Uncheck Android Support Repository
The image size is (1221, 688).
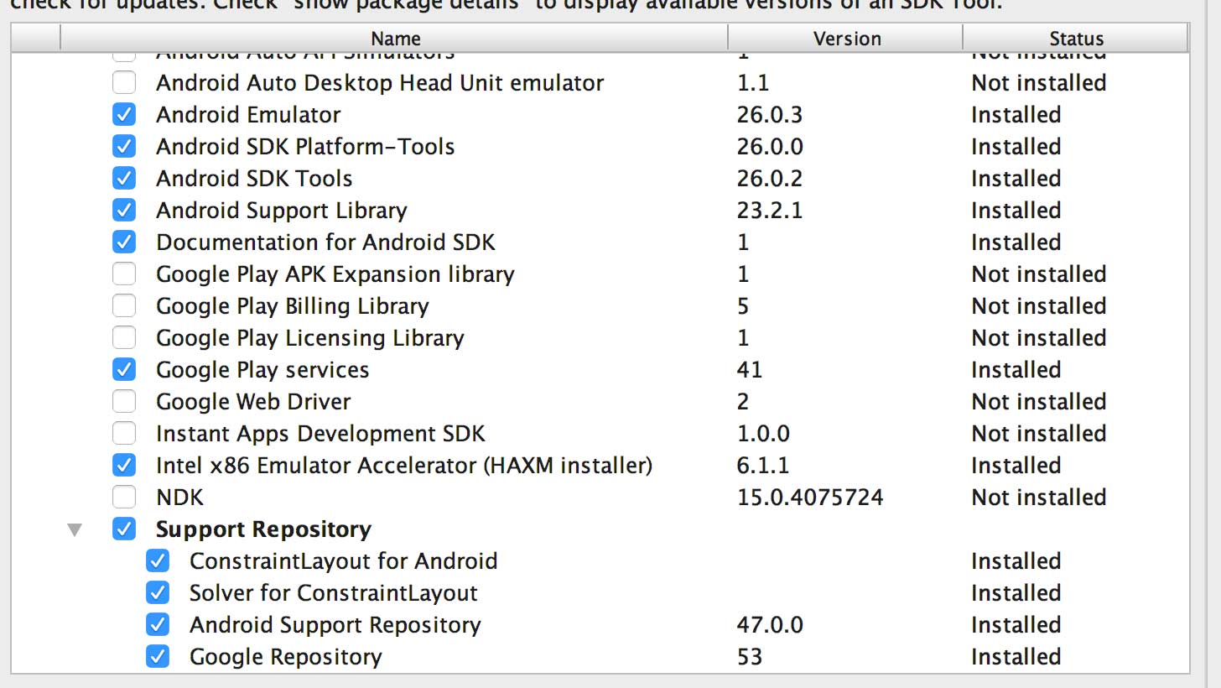(x=158, y=625)
